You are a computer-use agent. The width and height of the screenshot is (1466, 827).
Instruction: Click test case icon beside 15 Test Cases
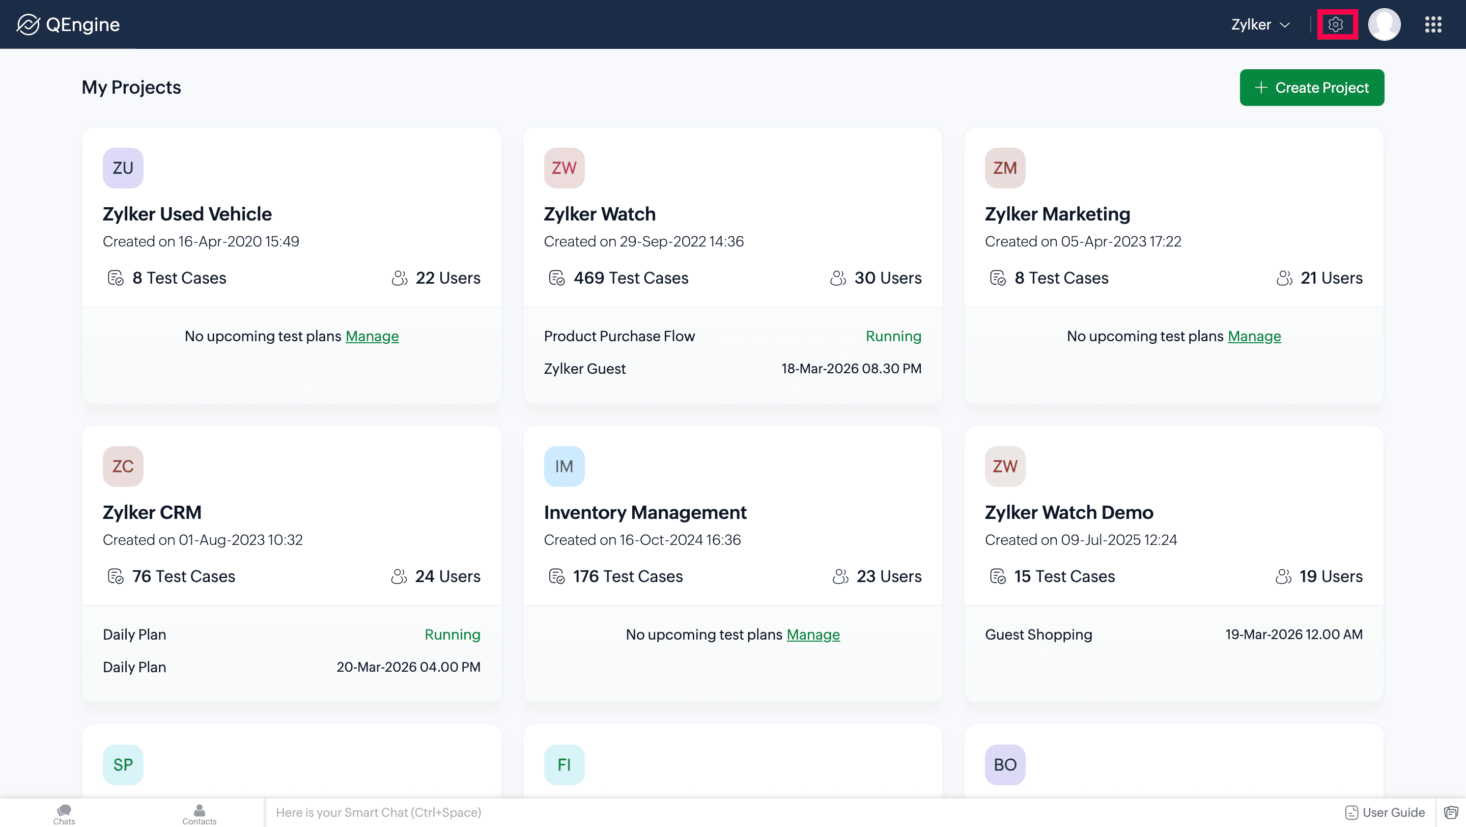click(998, 576)
